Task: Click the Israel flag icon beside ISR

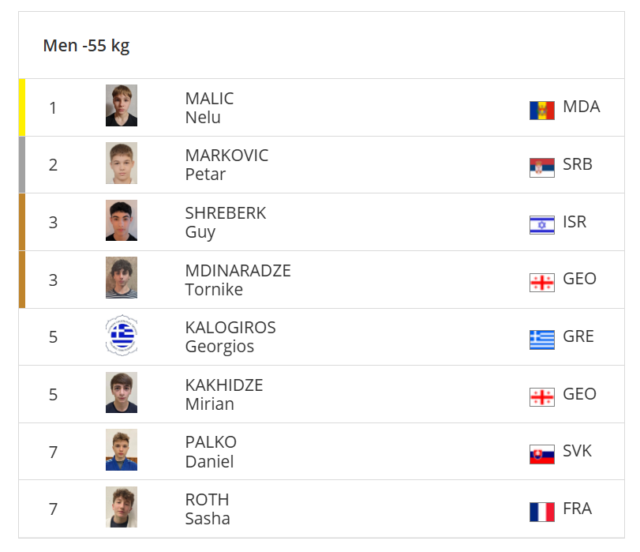Action: tap(541, 224)
